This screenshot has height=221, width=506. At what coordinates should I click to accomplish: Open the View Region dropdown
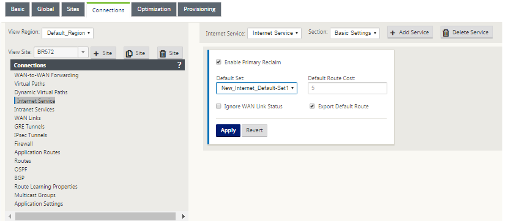(67, 33)
